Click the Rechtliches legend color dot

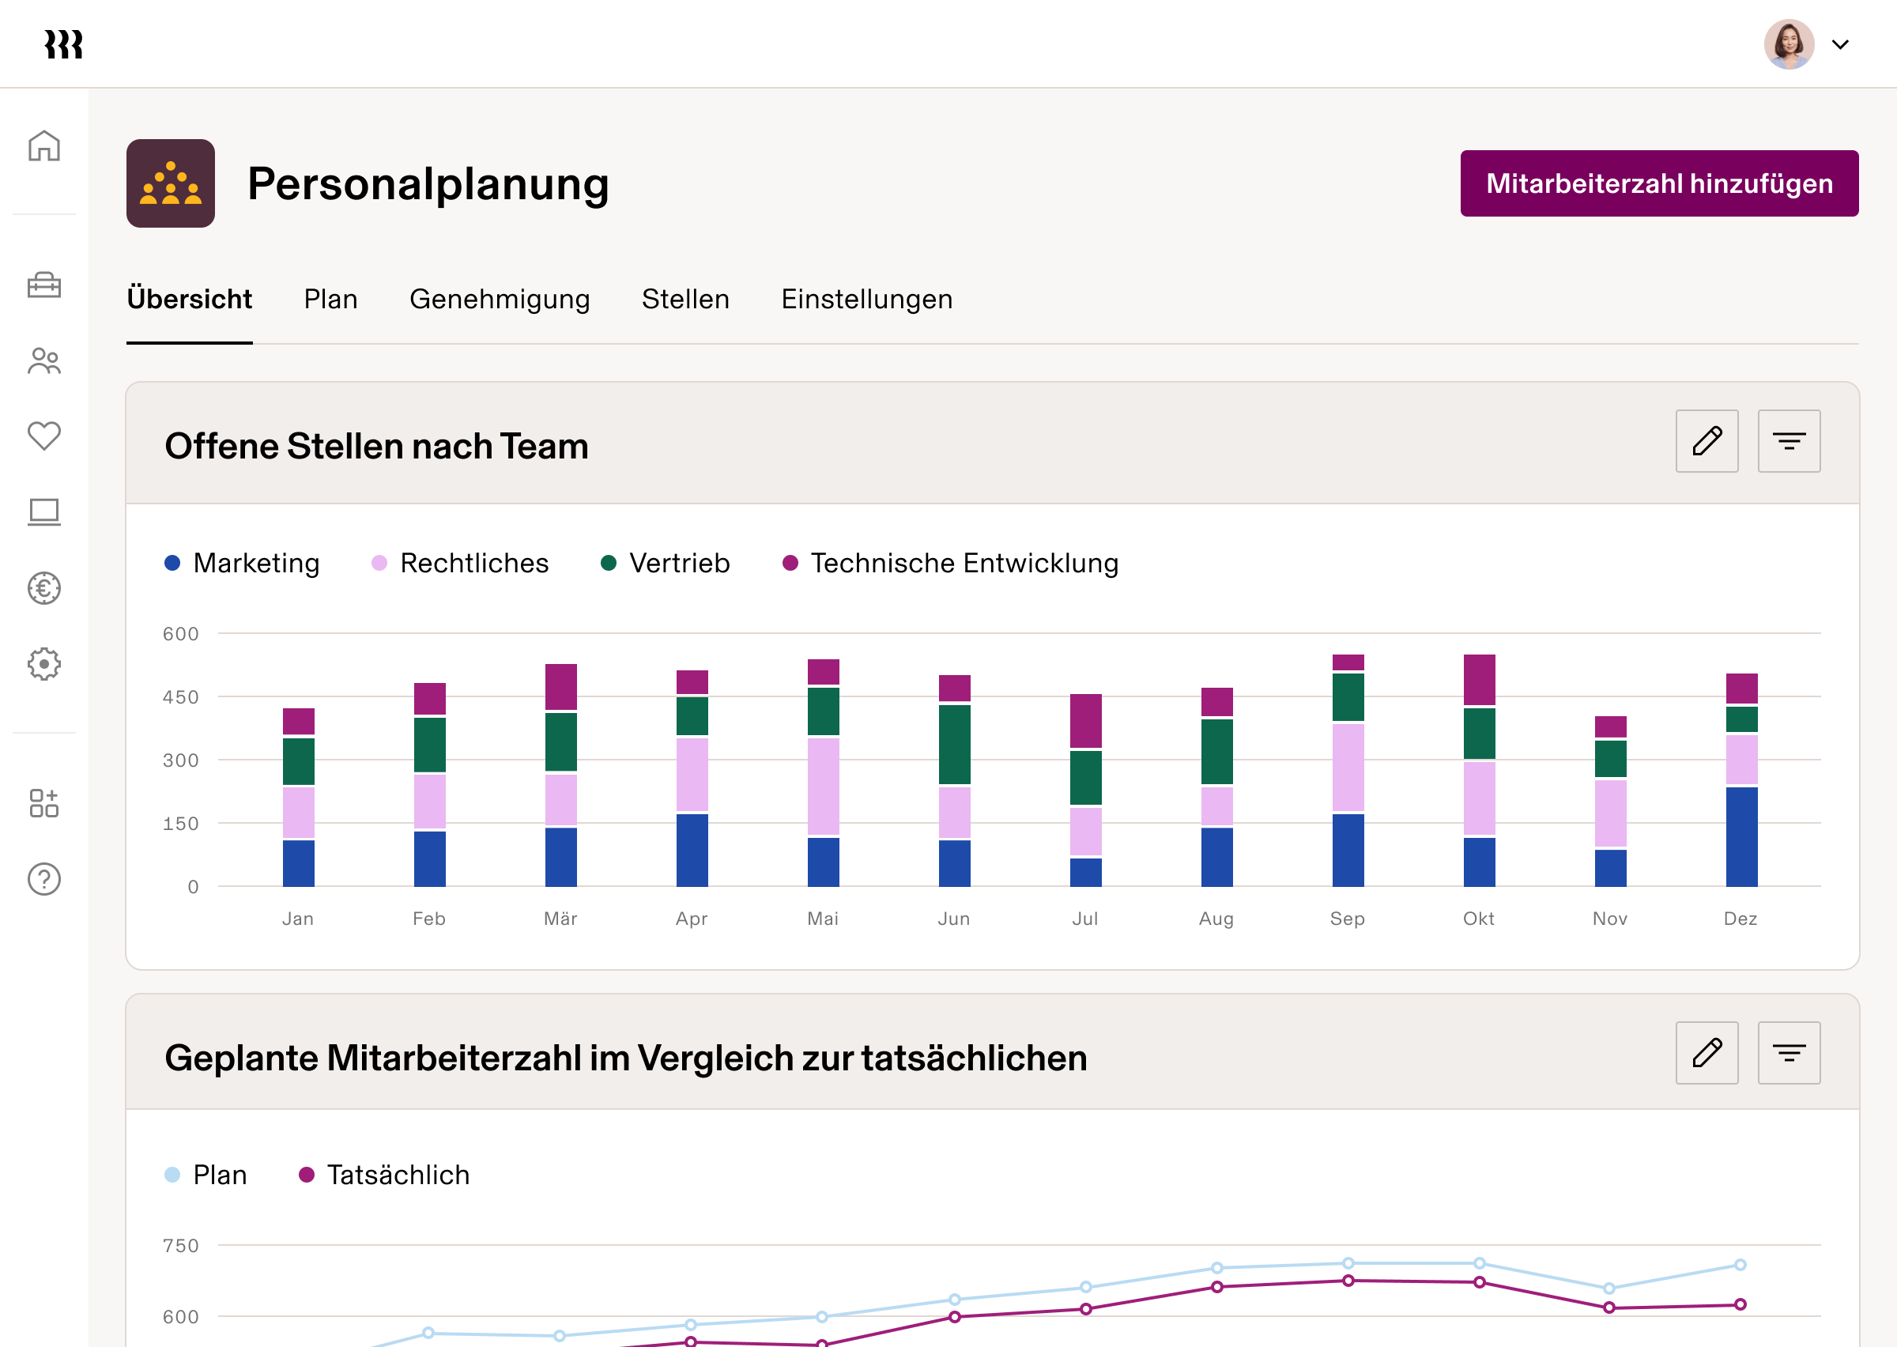tap(377, 563)
